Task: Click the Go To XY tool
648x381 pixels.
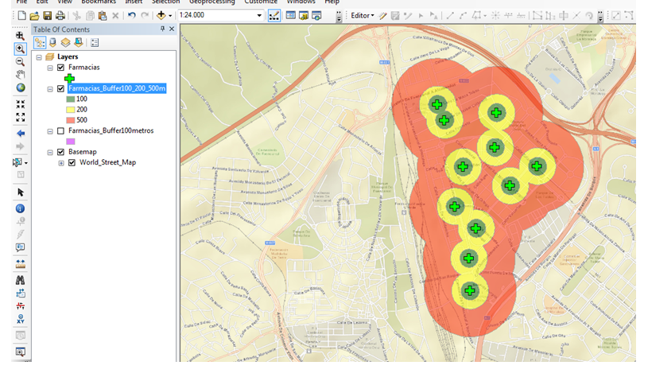Action: pyautogui.click(x=20, y=319)
